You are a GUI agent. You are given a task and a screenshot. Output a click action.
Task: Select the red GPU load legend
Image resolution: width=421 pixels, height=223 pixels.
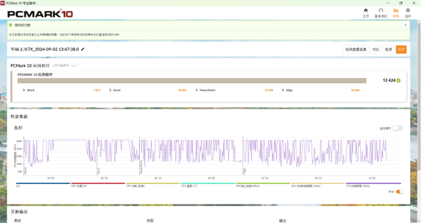[x=98, y=185]
